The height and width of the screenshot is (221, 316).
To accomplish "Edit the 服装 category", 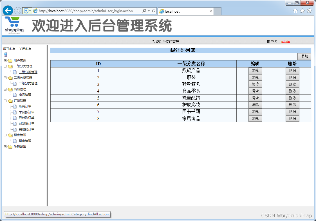I will [255, 77].
